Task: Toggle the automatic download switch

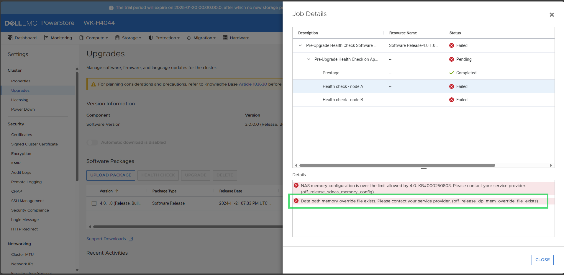Action: [92, 143]
